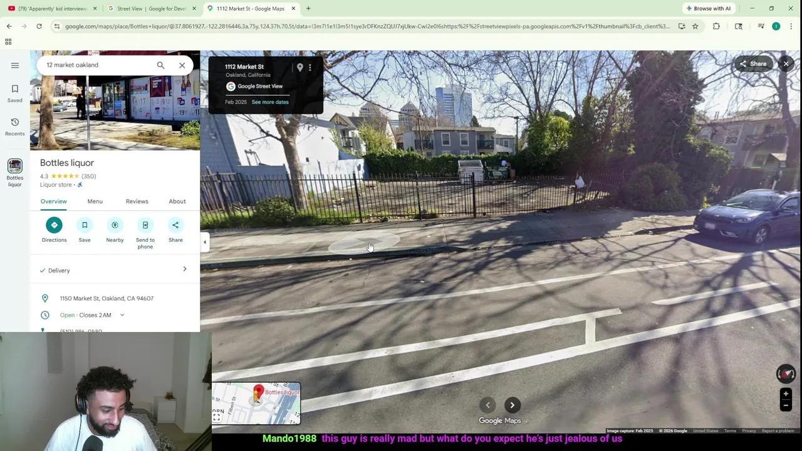Click the (350) reviews count
This screenshot has width=802, height=451.
[x=88, y=177]
